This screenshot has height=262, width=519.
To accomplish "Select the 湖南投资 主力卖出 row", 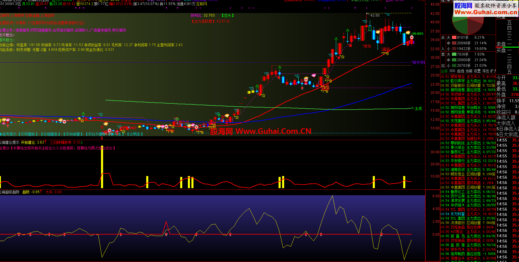I will 468,170.
